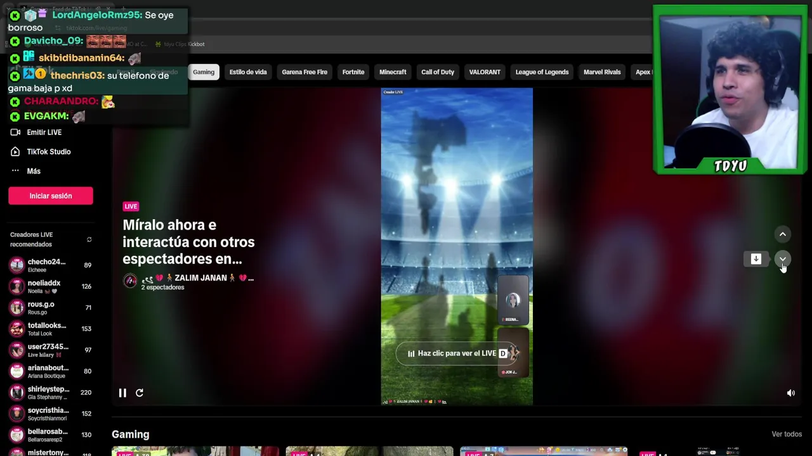Open soycristhia recommended creator

(51, 414)
